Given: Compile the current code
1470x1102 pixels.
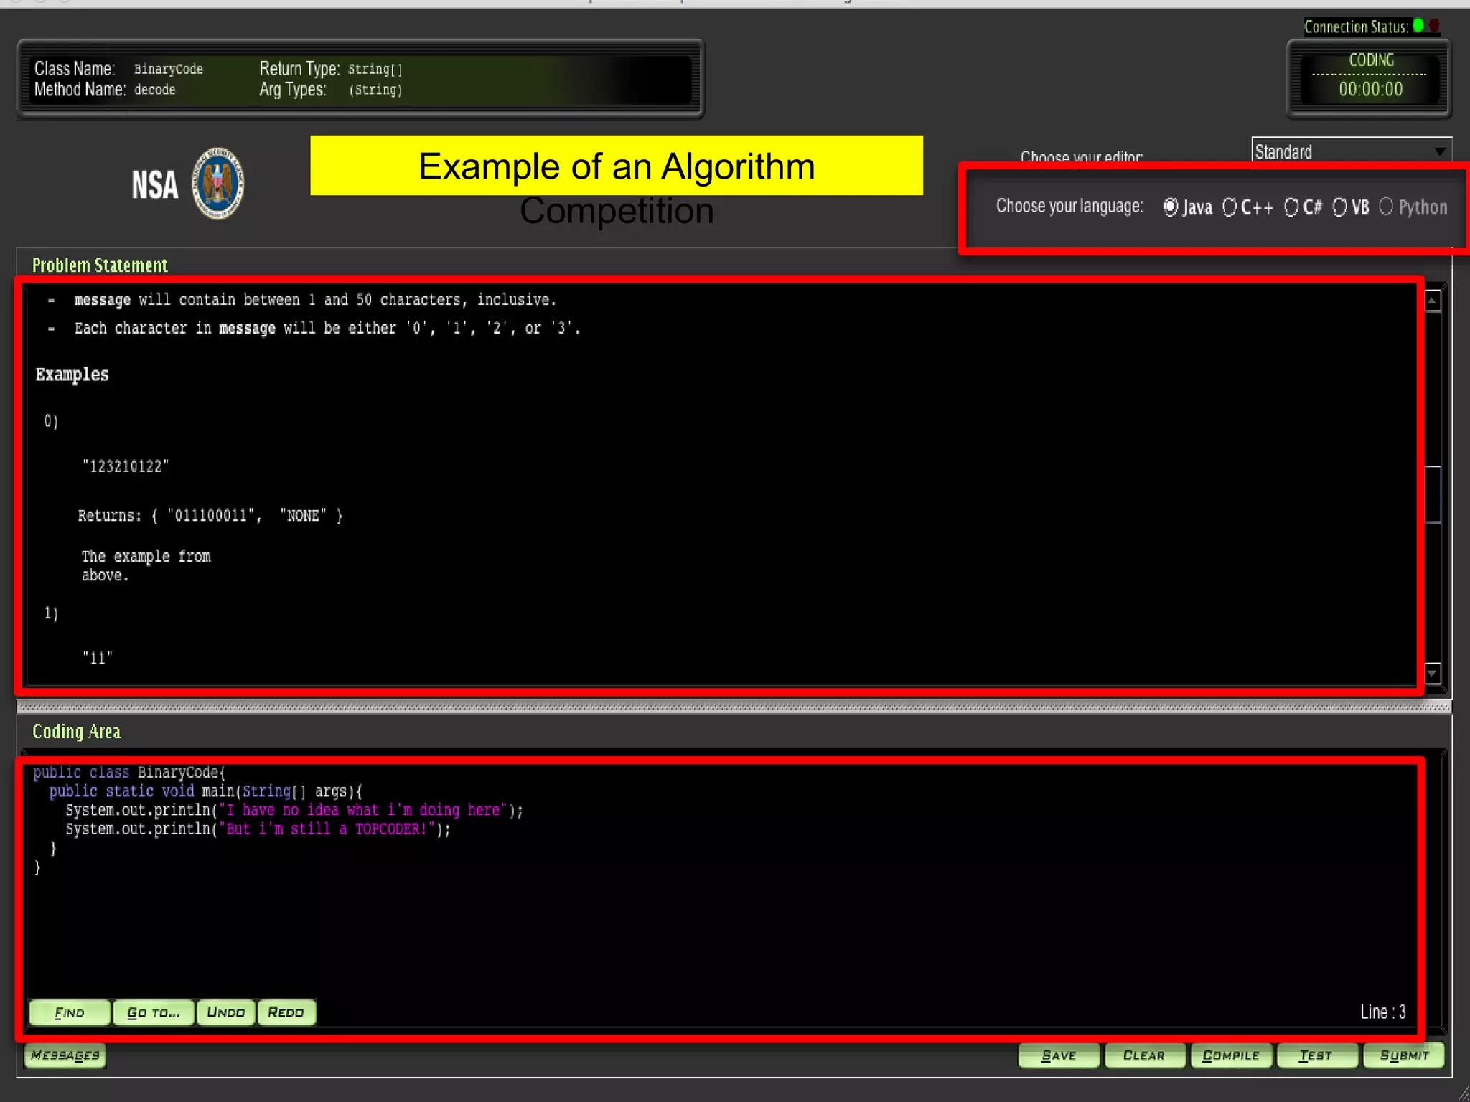Looking at the screenshot, I should coord(1231,1055).
